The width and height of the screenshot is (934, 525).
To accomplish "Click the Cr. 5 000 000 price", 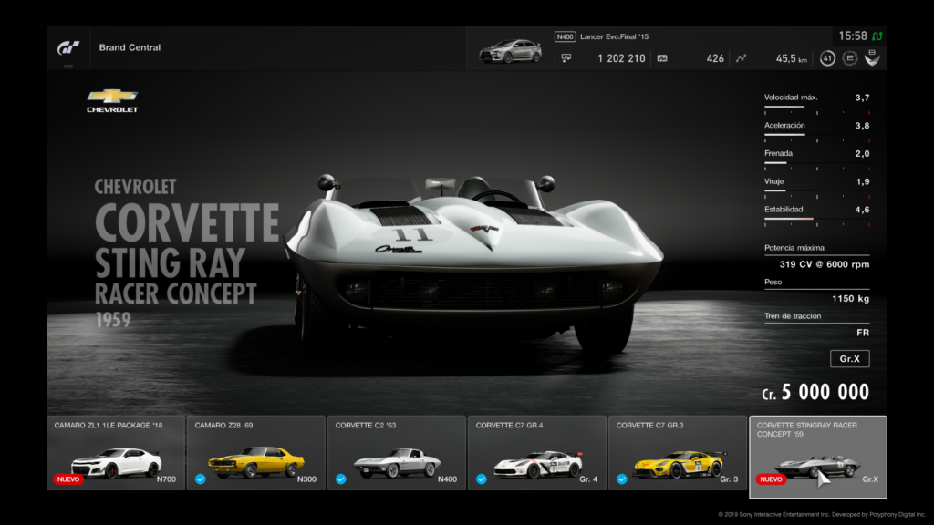I will tap(815, 392).
